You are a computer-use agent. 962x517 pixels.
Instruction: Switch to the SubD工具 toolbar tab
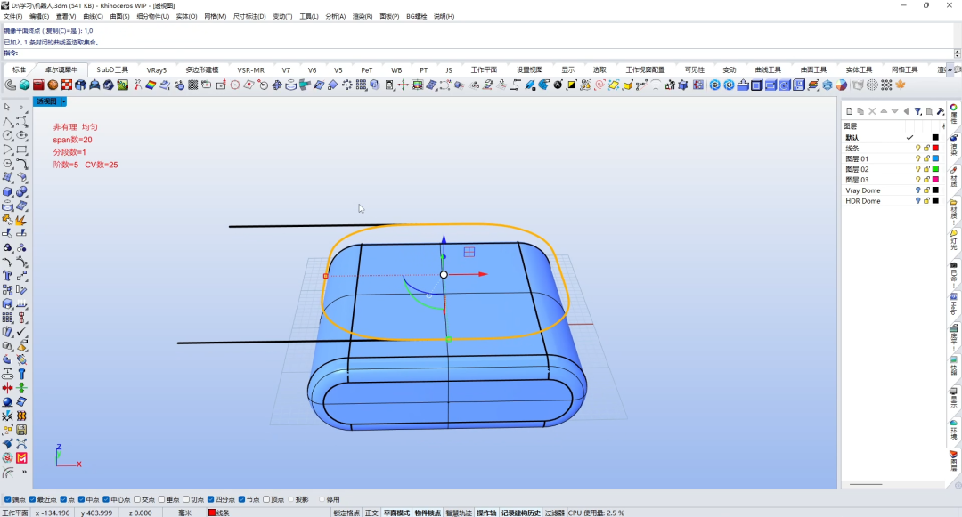click(112, 69)
